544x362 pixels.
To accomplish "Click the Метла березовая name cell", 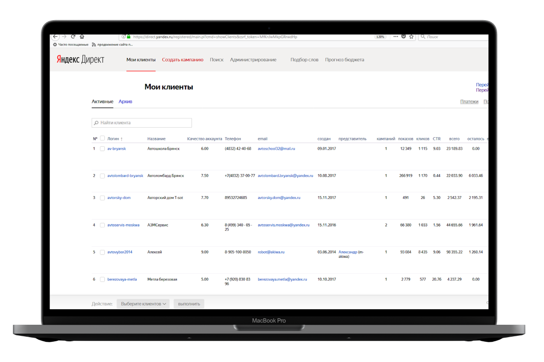I will click(162, 279).
